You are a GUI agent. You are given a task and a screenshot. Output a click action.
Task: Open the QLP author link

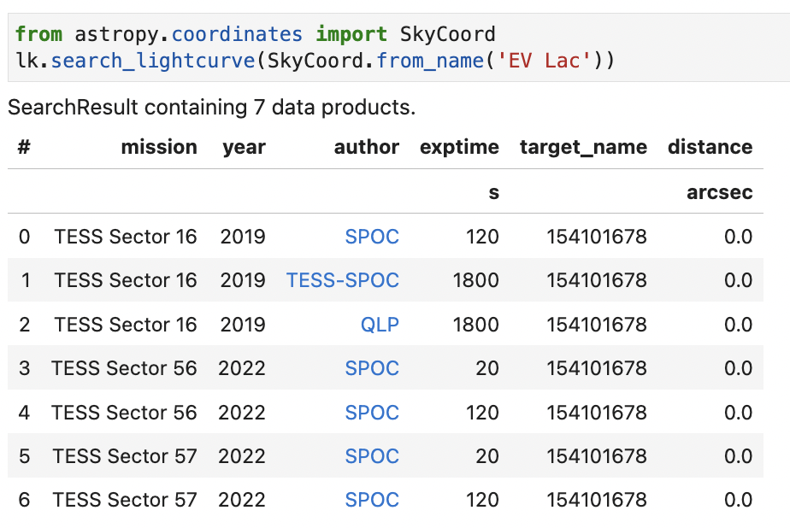380,324
